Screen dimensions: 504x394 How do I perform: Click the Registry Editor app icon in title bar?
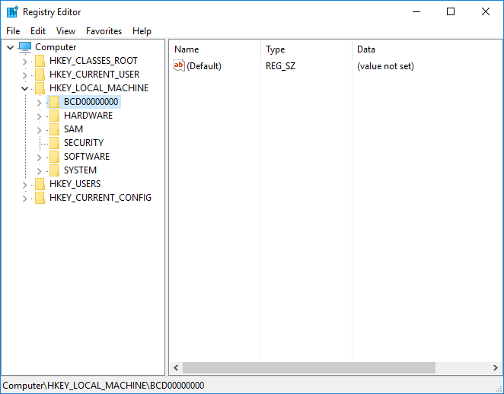(12, 12)
